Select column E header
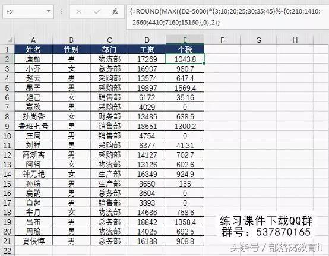 (185, 40)
